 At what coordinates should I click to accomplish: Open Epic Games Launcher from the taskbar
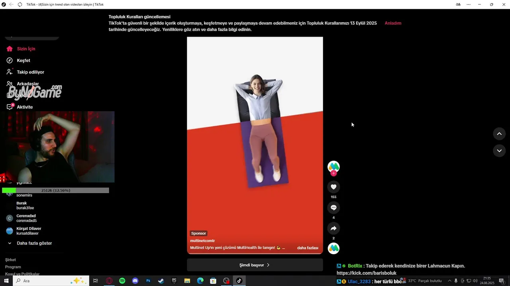(x=174, y=281)
